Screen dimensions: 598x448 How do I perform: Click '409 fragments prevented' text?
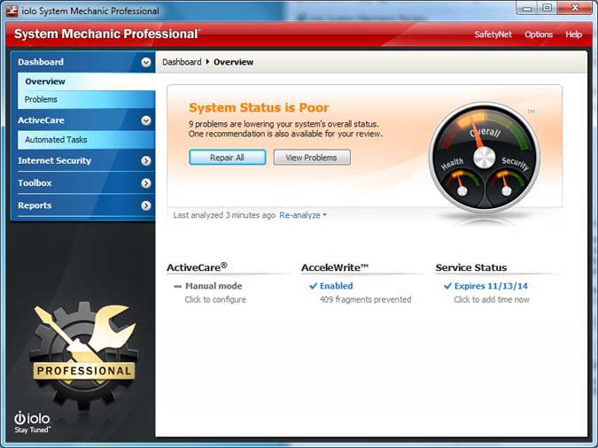pos(365,299)
